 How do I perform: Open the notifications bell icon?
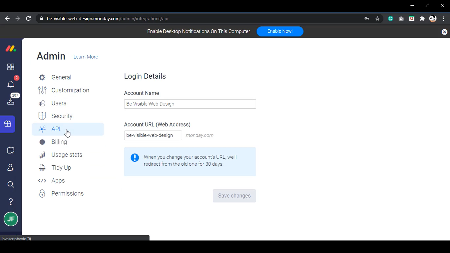click(11, 84)
